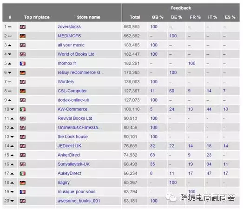243x209 pixels.
Task: Click the DE % column header
Action: click(x=177, y=17)
